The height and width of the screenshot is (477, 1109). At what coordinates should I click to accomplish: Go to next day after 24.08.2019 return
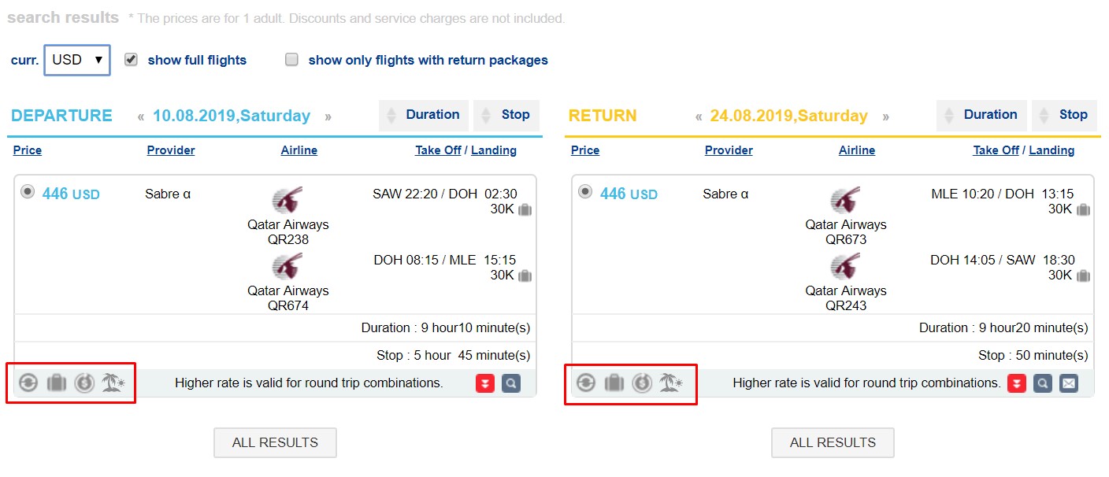pos(885,116)
